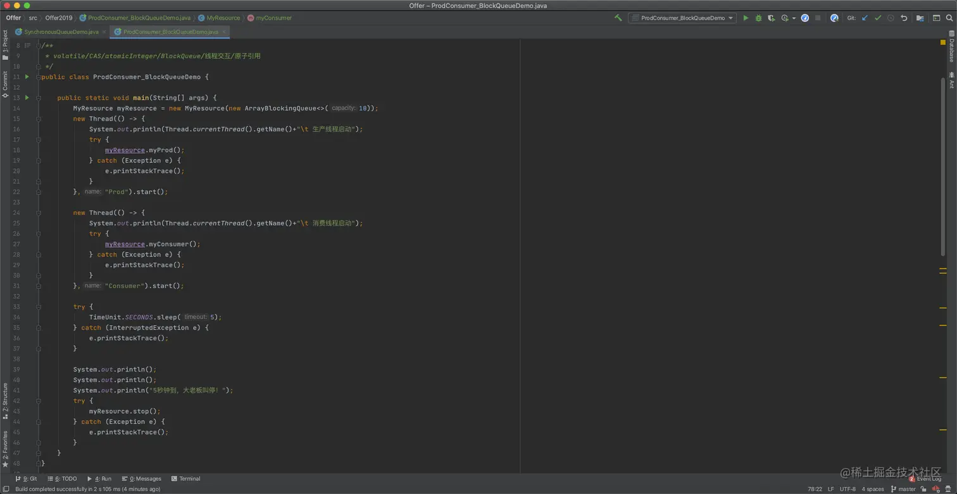Screen dimensions: 957x494
Task: Open the Database tool window
Action: tap(951, 46)
